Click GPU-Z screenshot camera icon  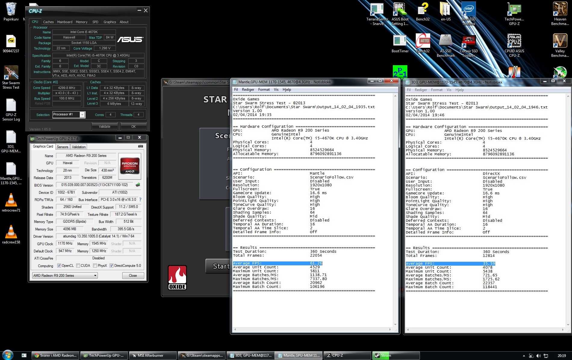(141, 146)
